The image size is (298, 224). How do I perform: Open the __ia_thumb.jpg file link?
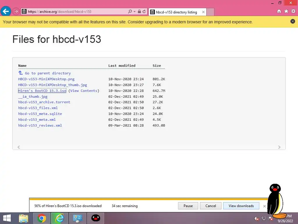click(33, 97)
